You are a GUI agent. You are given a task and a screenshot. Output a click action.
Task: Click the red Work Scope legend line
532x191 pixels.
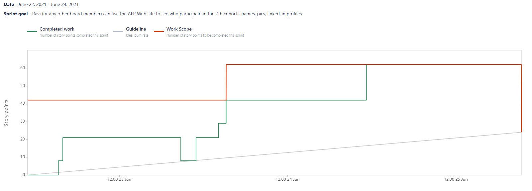tap(159, 31)
